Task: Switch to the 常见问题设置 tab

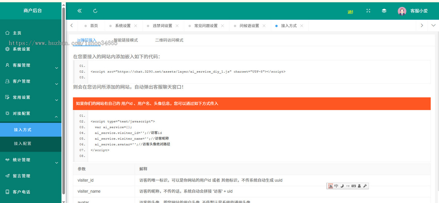Action: pyautogui.click(x=206, y=26)
